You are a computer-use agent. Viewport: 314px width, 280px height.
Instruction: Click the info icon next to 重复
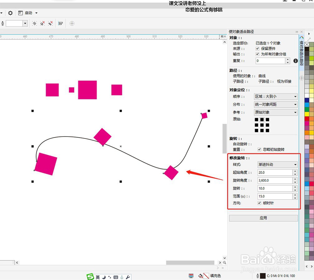pyautogui.click(x=295, y=61)
